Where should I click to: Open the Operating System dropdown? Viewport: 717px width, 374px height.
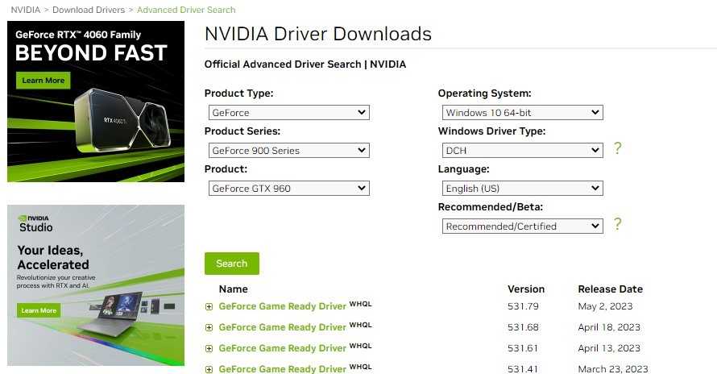tap(523, 113)
